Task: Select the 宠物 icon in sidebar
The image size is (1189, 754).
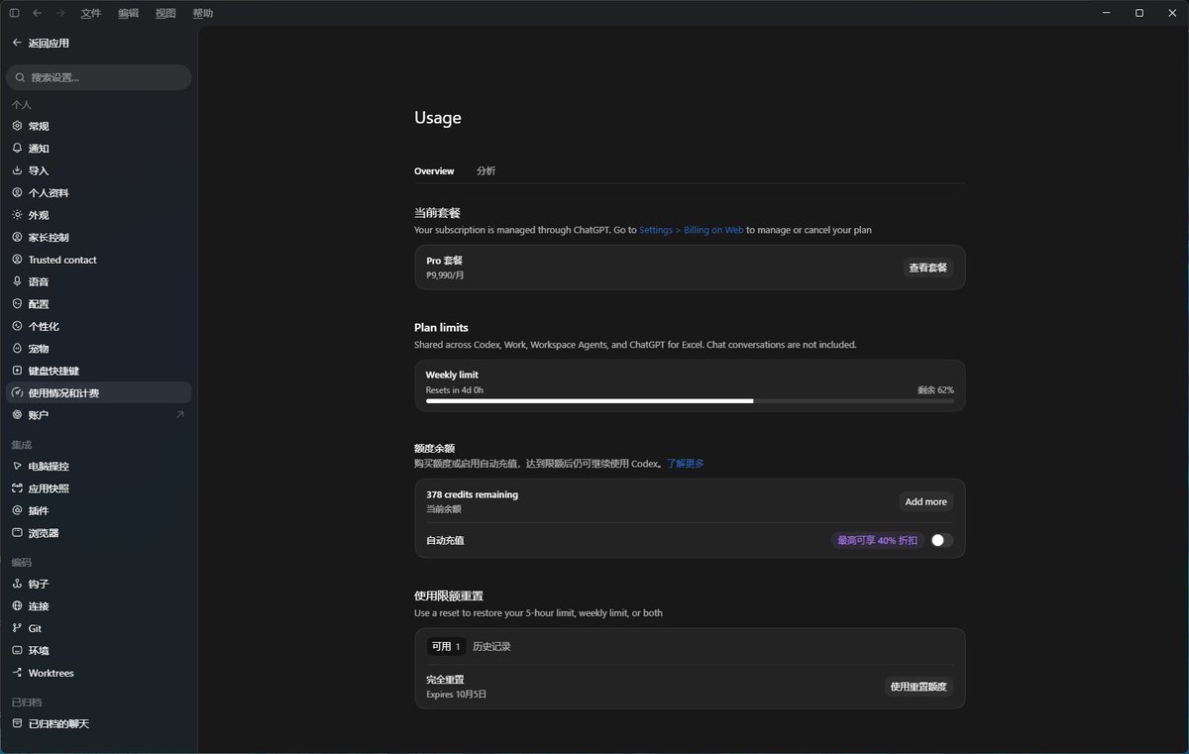Action: point(17,349)
